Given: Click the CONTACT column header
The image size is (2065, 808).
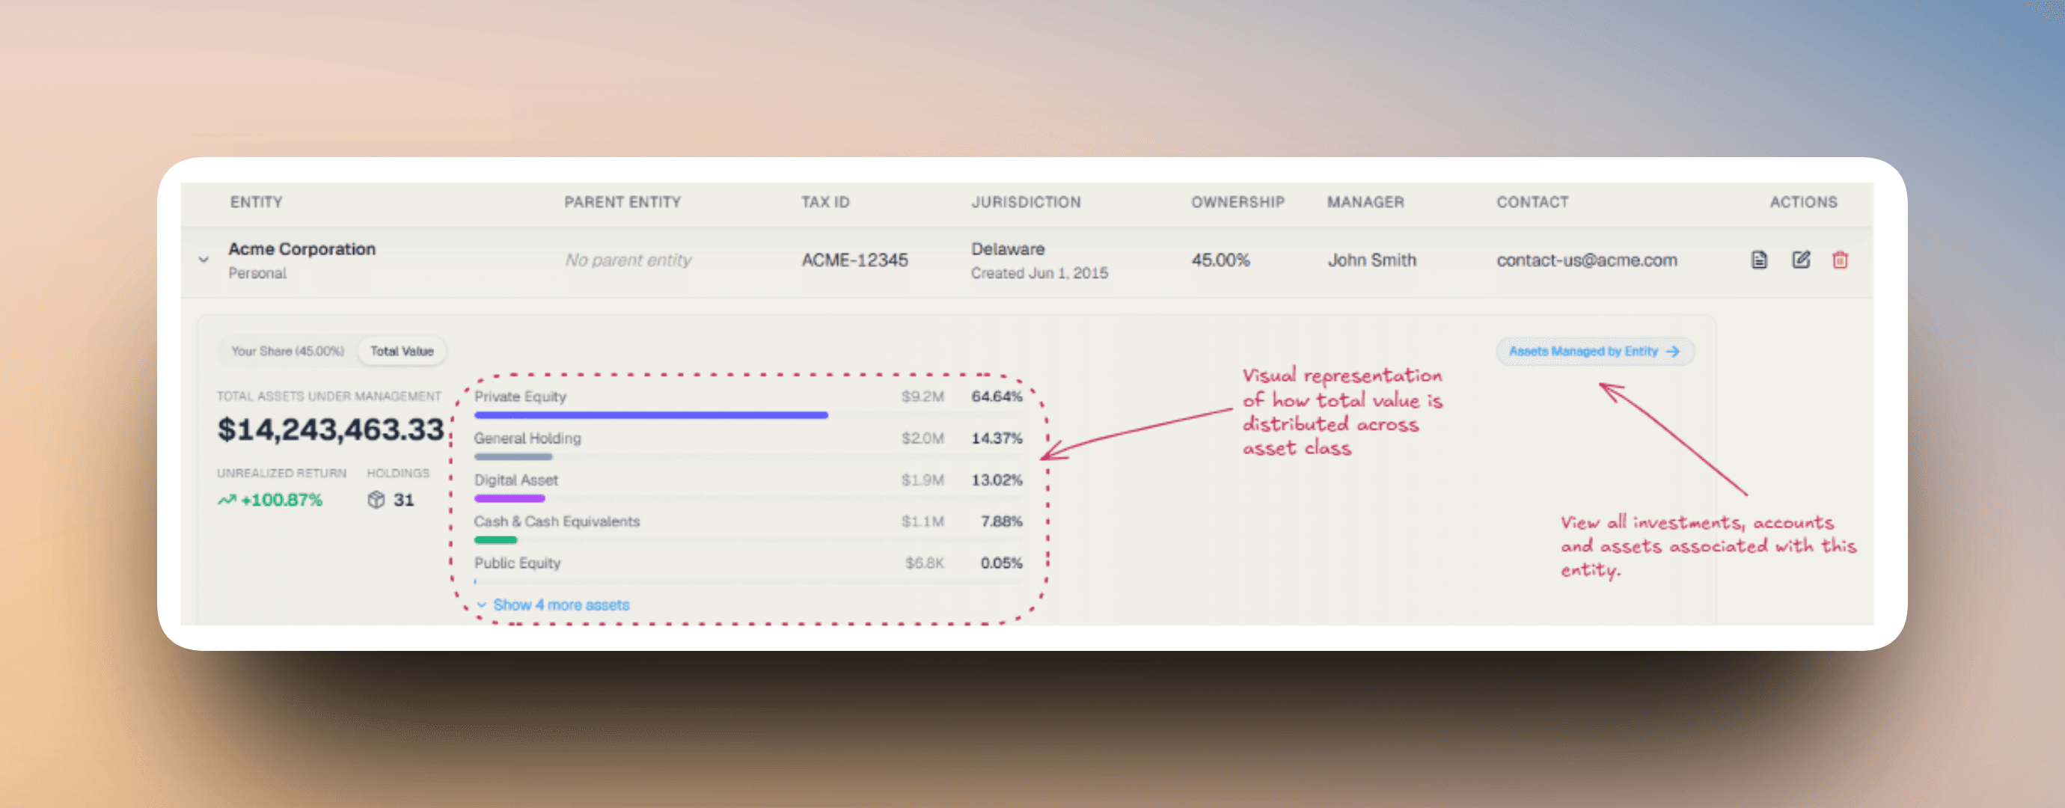Looking at the screenshot, I should [x=1532, y=202].
